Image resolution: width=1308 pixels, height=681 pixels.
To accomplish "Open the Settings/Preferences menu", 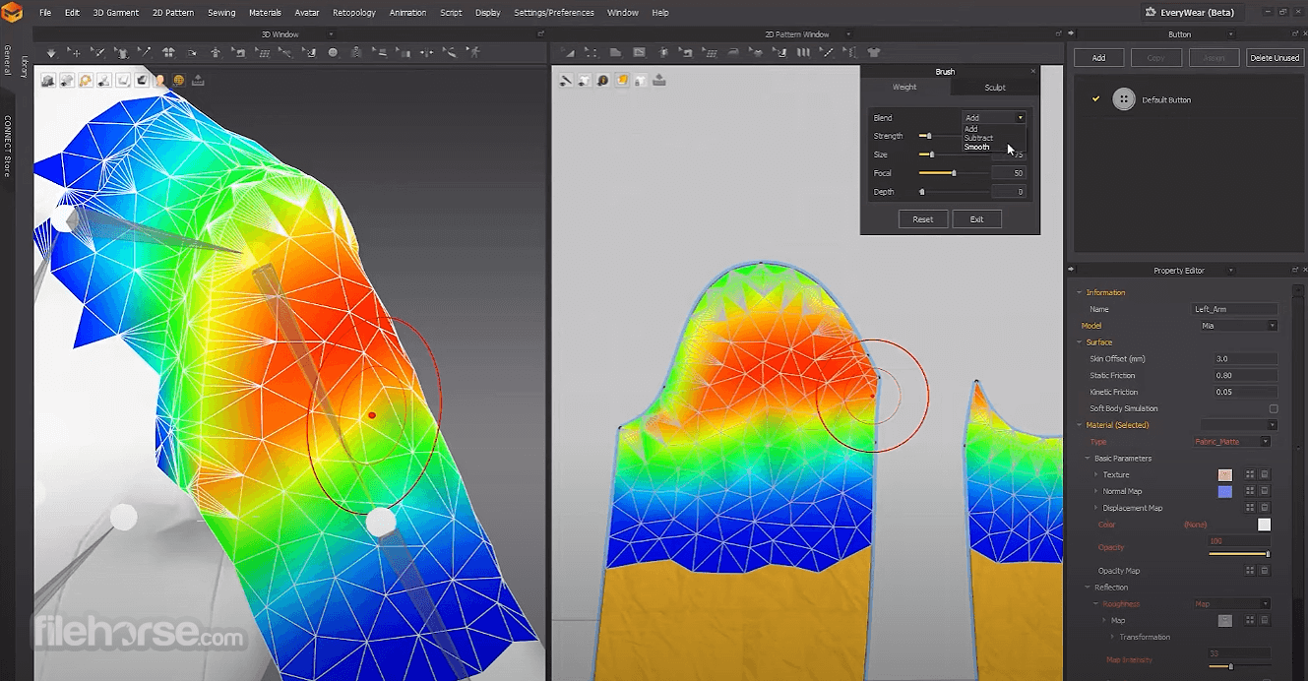I will pyautogui.click(x=554, y=13).
